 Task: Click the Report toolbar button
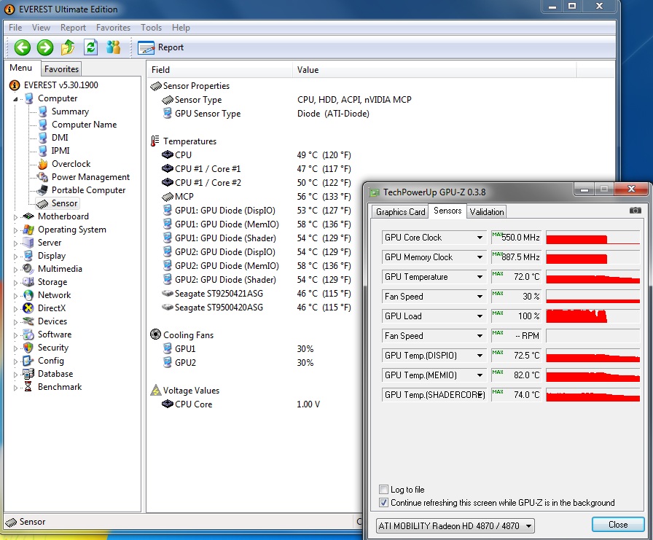tap(161, 47)
